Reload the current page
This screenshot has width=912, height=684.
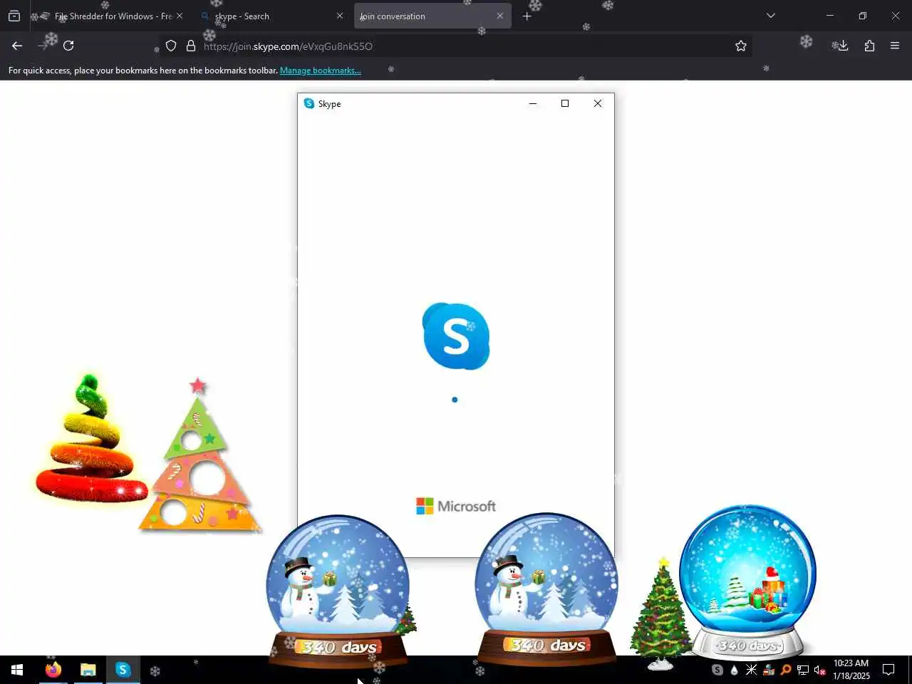tap(68, 46)
